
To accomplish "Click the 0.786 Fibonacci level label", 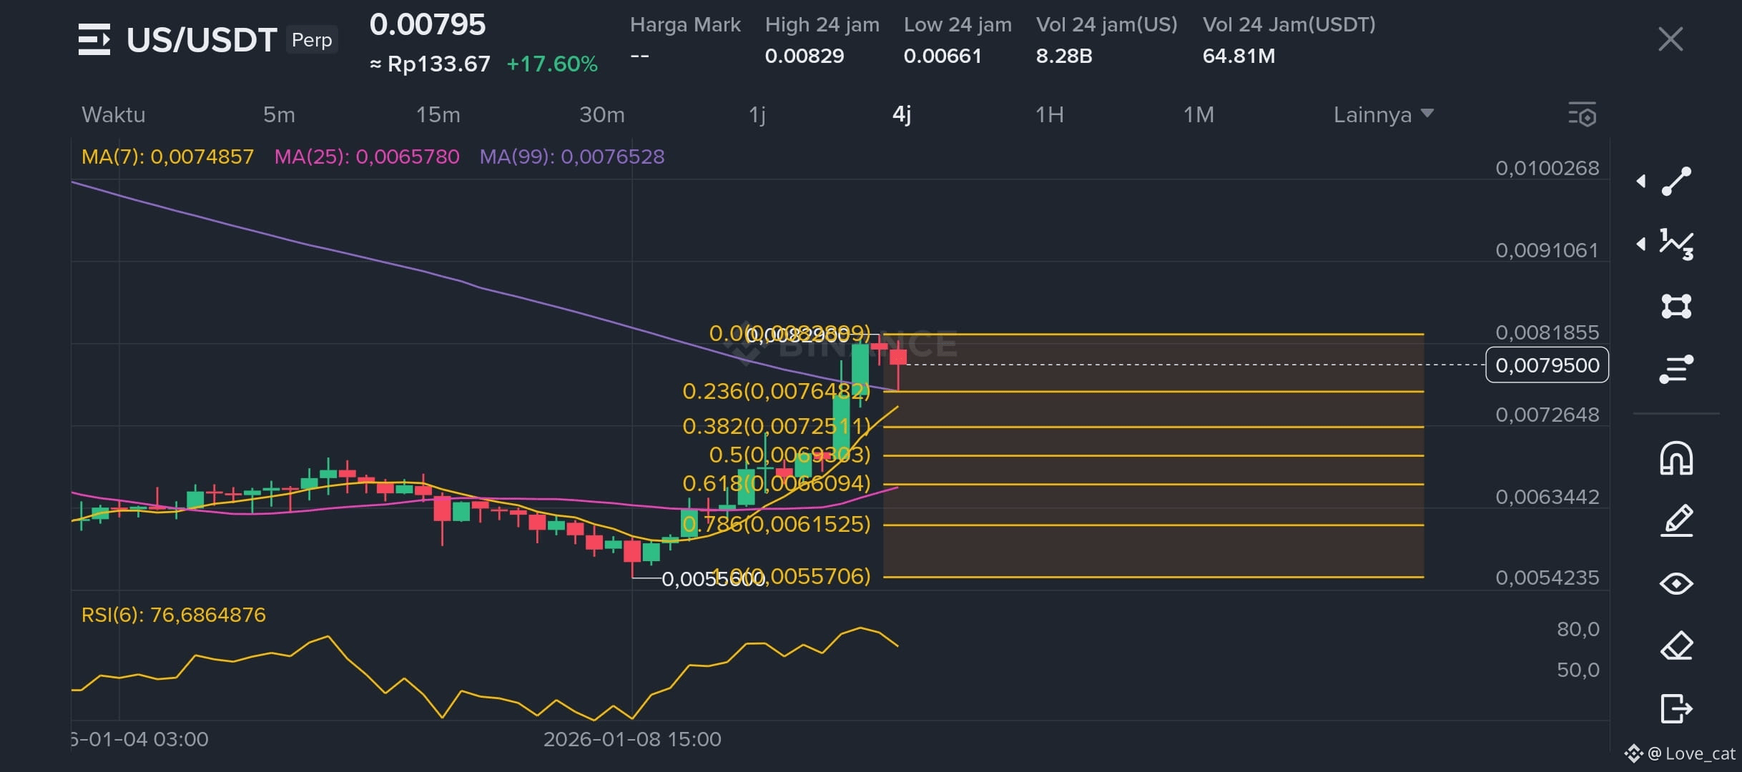I will click(x=777, y=524).
